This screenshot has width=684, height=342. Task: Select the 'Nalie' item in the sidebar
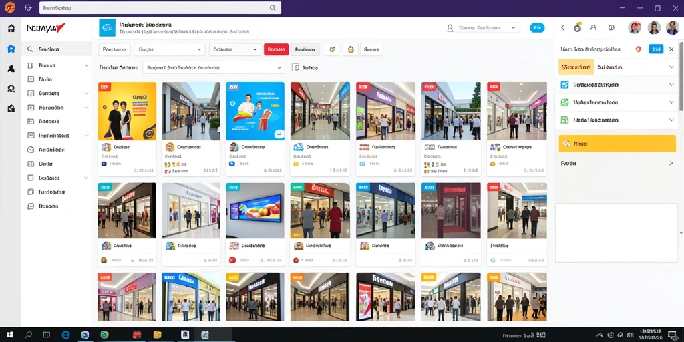tap(56, 79)
